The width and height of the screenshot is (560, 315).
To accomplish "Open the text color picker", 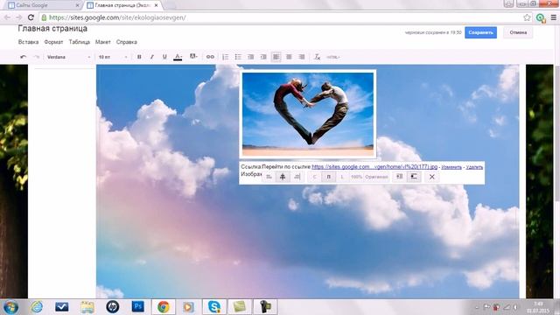I will coord(178,57).
